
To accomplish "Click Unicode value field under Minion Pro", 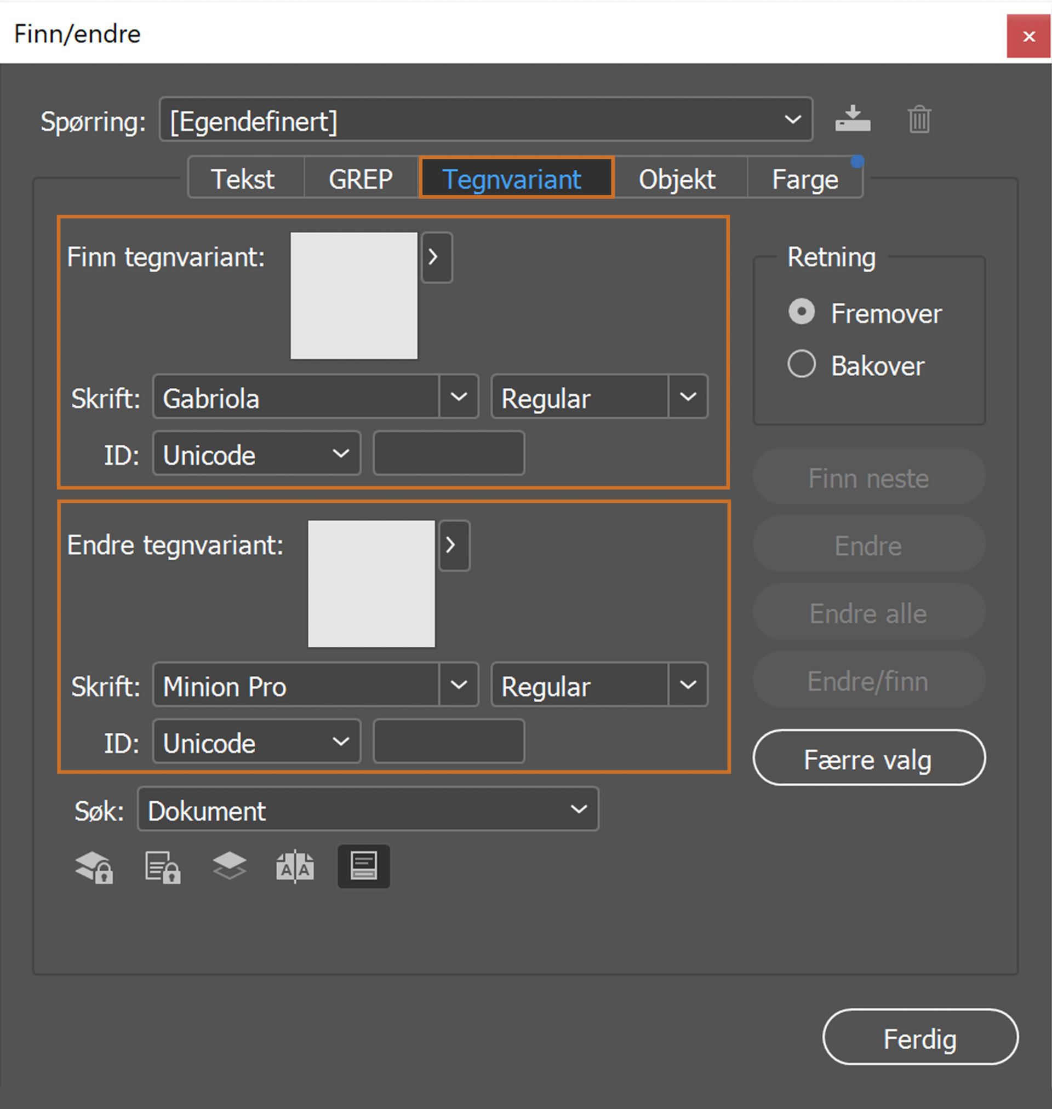I will (449, 742).
